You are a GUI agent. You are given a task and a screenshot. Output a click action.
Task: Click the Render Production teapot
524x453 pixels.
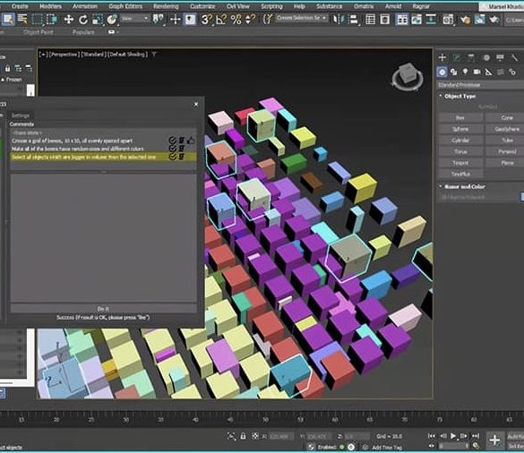click(x=494, y=20)
